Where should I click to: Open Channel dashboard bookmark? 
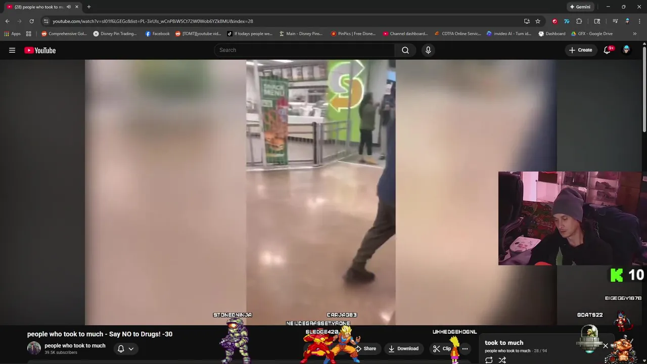(405, 34)
